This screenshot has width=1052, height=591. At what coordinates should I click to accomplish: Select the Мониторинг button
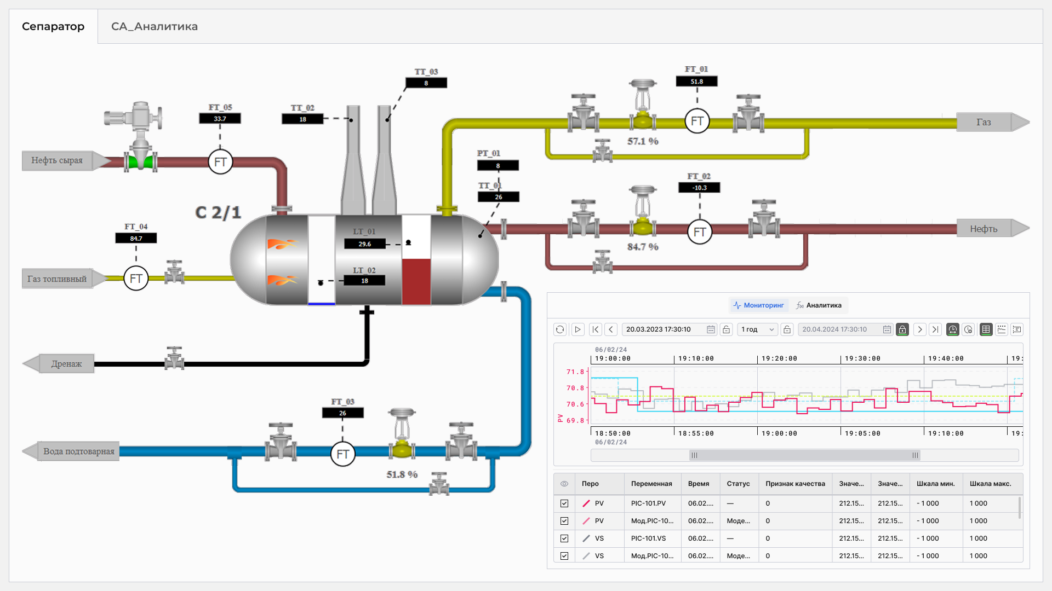pyautogui.click(x=759, y=305)
